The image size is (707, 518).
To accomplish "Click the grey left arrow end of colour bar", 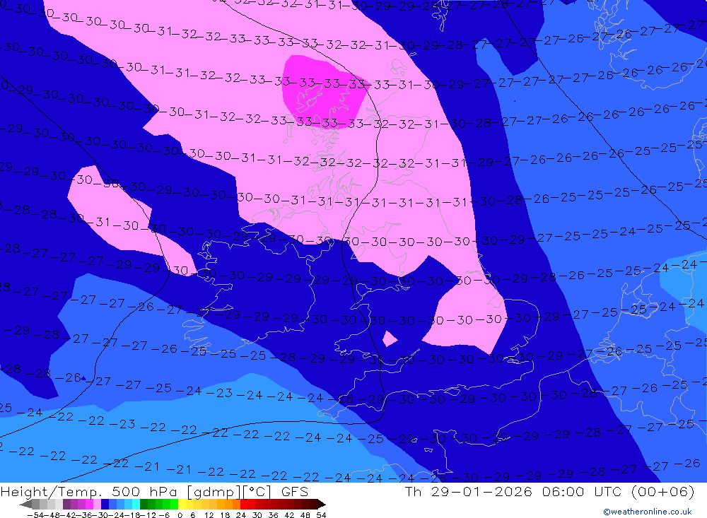I will pos(25,504).
